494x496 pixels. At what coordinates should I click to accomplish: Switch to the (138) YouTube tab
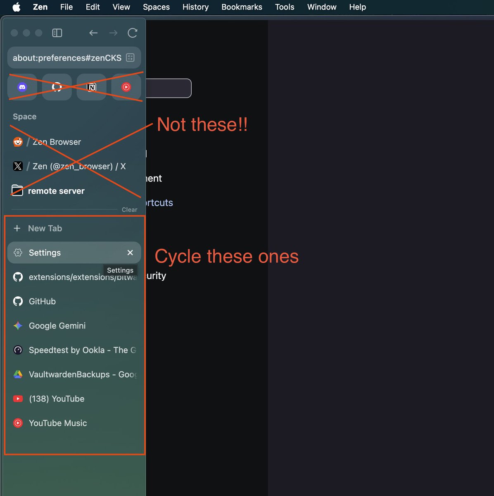(x=57, y=398)
